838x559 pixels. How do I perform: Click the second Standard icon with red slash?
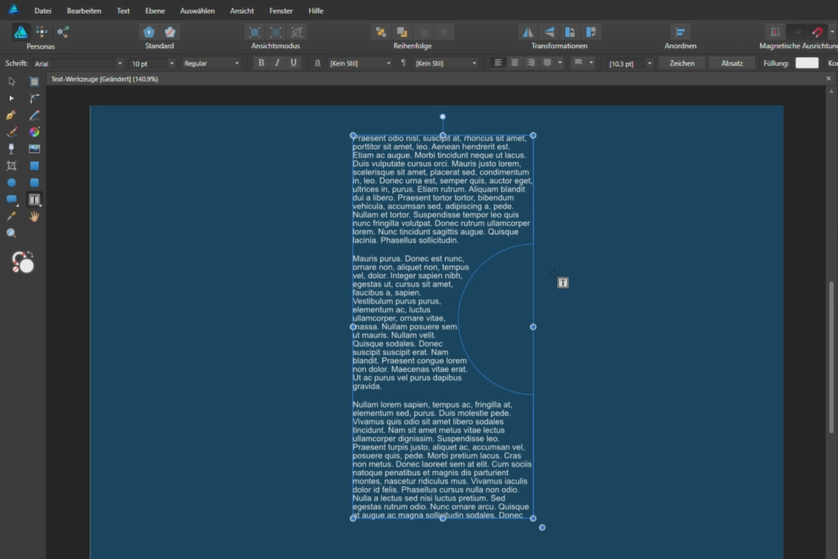[170, 32]
